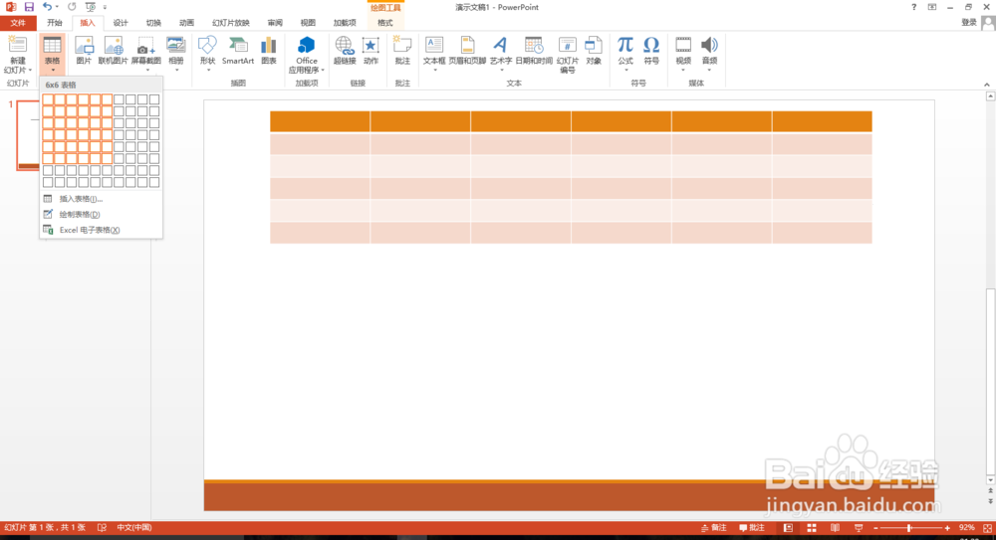Click the Action (动作) star icon

click(371, 51)
